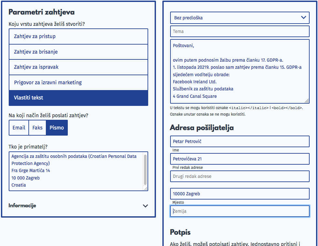Select the 'Vlastiti tekst' request type

(78, 97)
